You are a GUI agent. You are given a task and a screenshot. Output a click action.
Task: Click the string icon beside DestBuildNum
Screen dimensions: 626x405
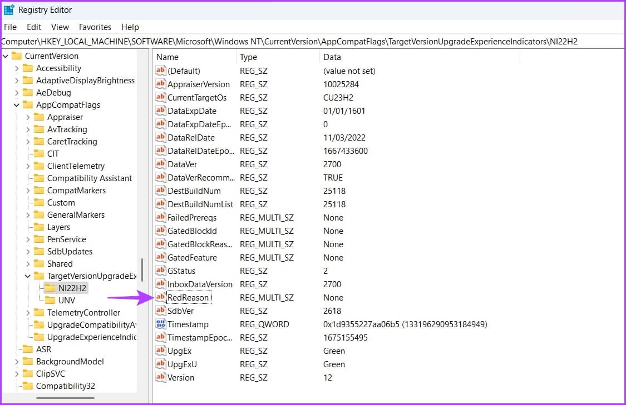click(160, 191)
